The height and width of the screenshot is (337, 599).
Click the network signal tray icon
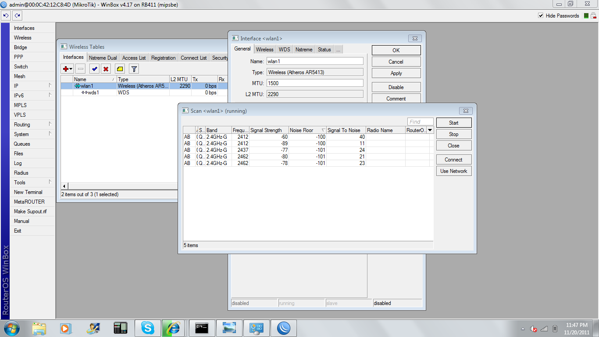click(544, 329)
